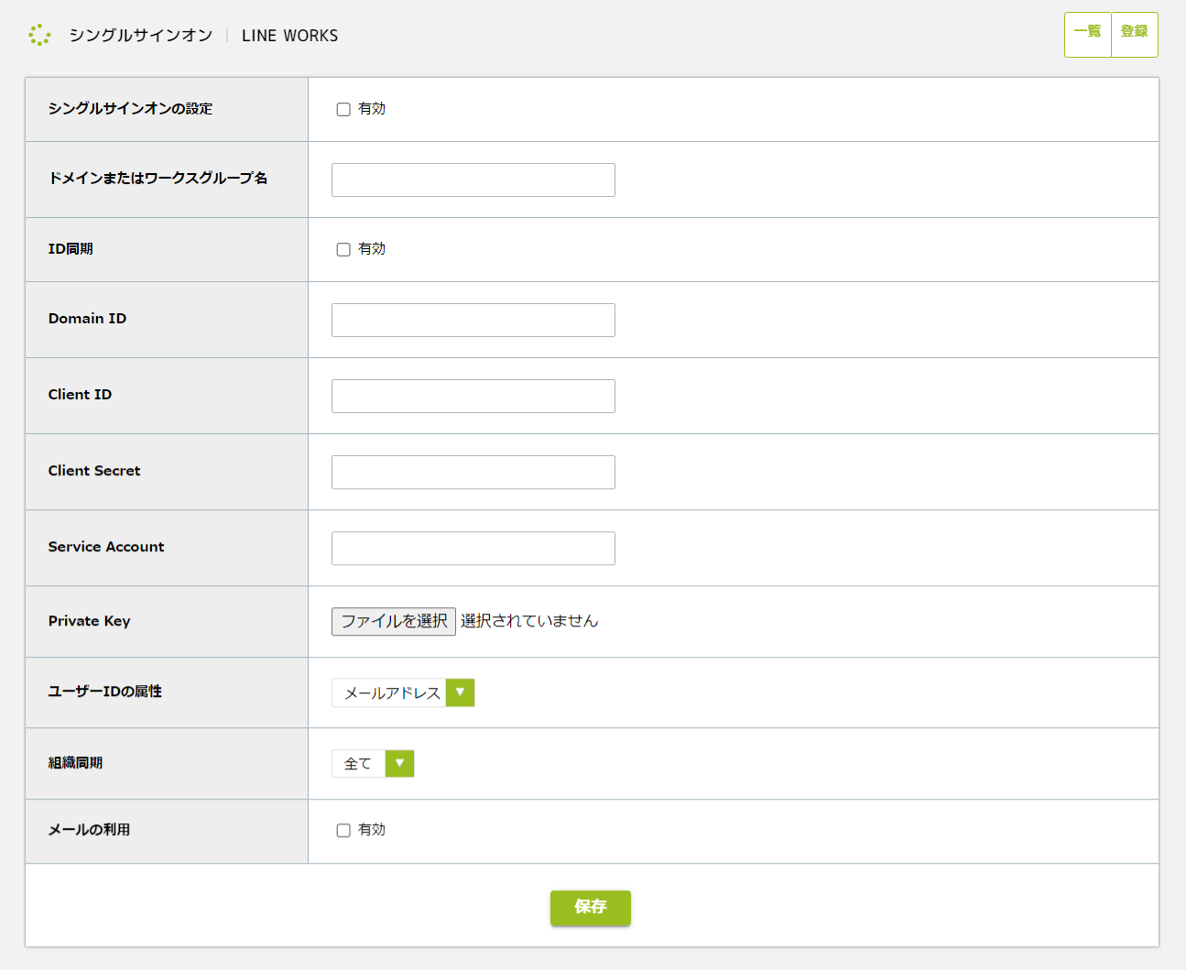Focus the ドメインまたはワークスグループ名 text field
The width and height of the screenshot is (1186, 970).
473,180
